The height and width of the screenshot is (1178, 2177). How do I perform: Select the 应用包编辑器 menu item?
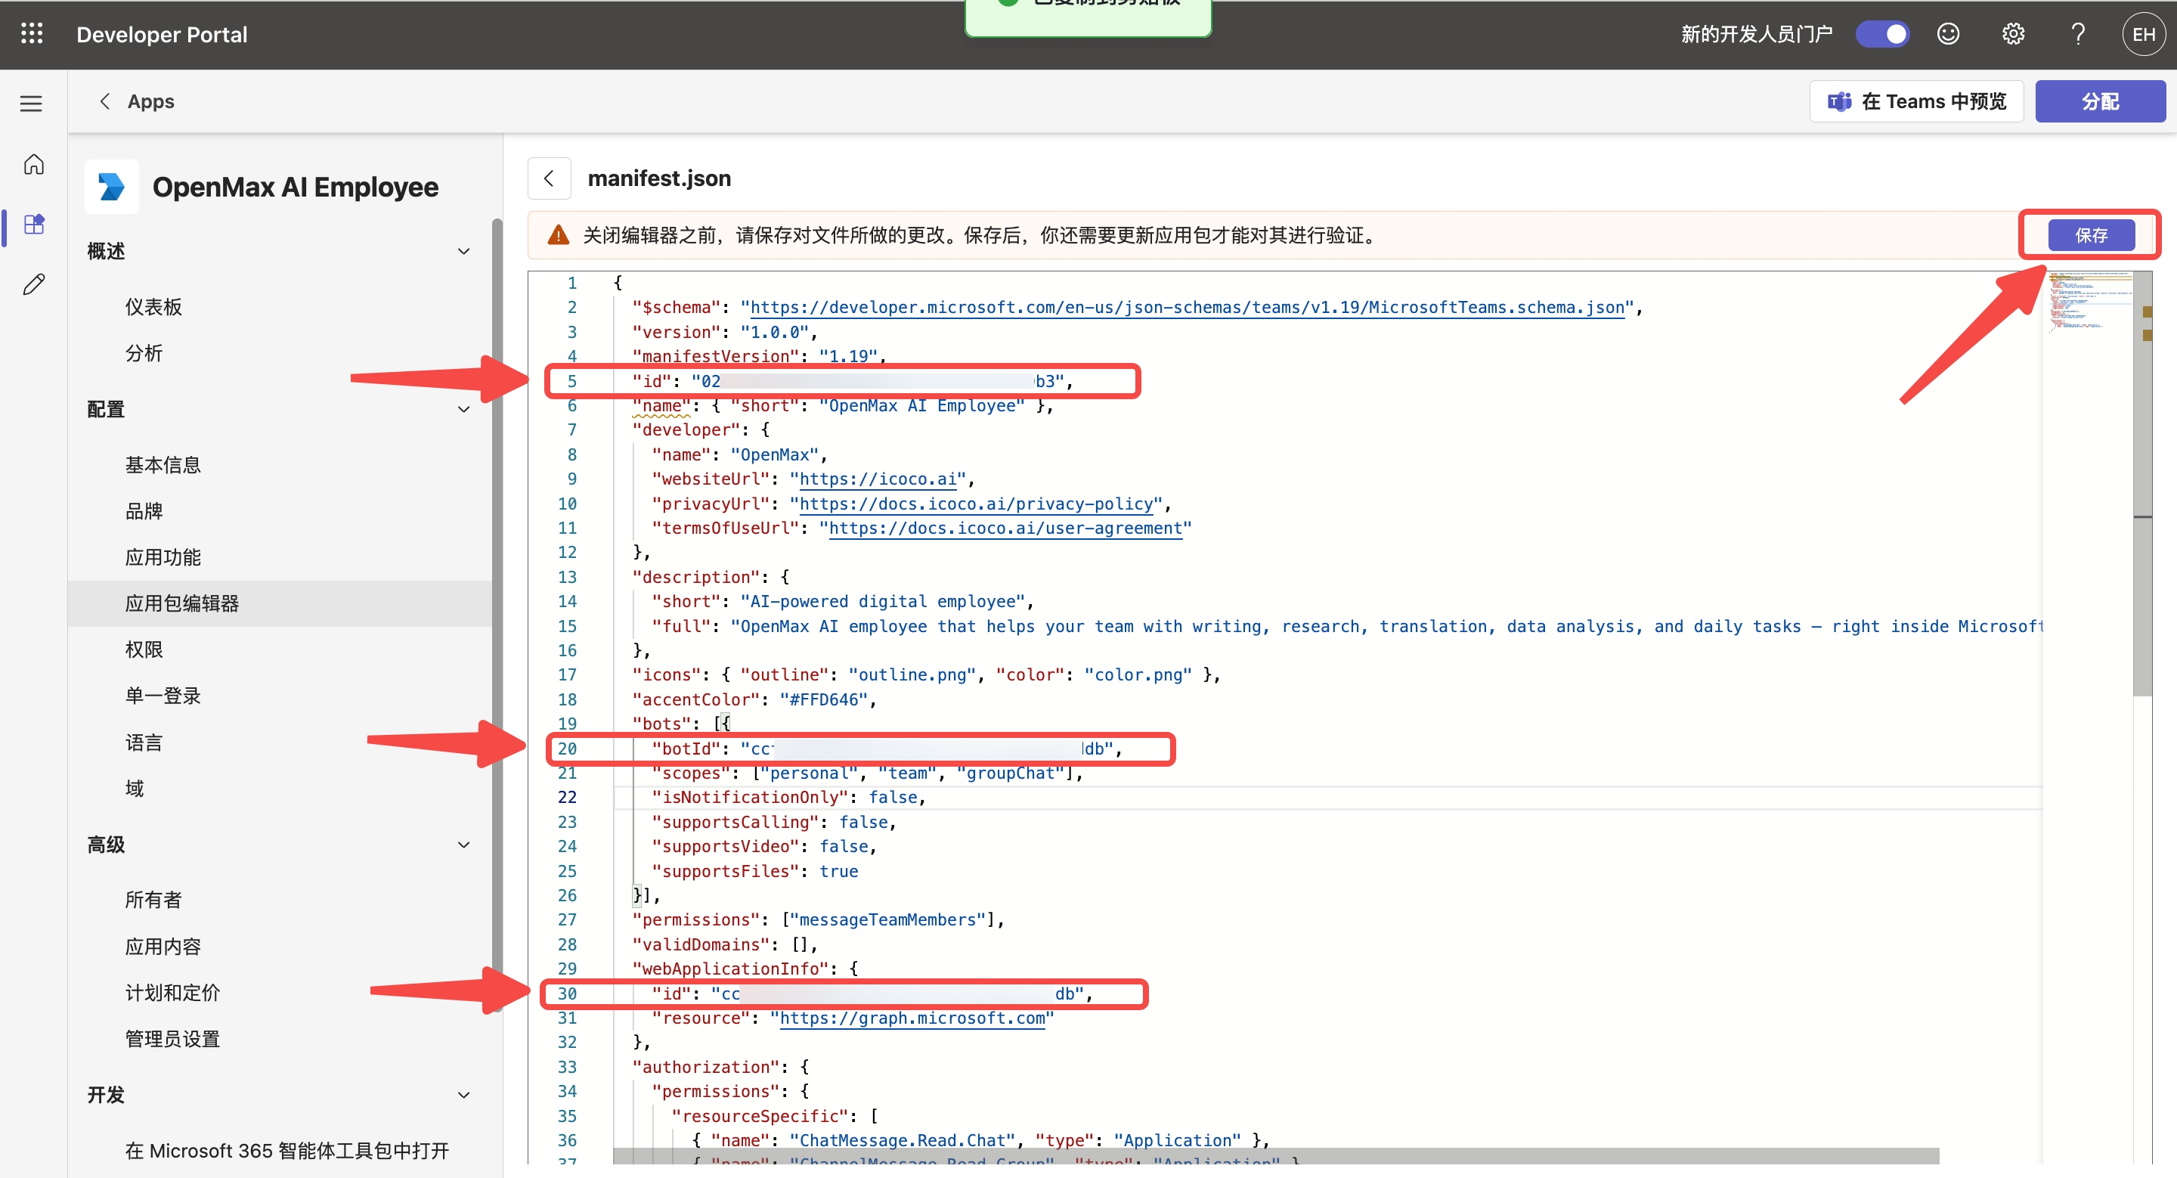tap(279, 603)
